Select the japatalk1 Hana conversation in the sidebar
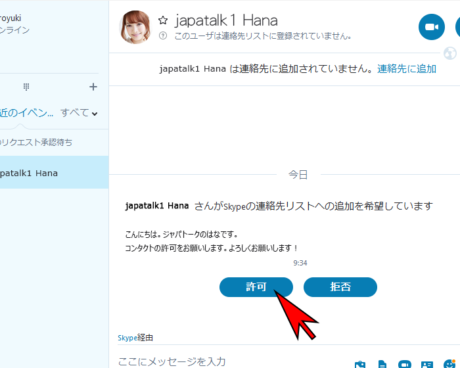 tap(55, 172)
